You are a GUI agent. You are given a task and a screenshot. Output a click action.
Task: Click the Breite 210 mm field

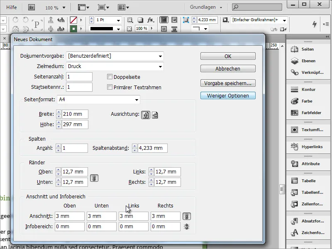(75, 114)
